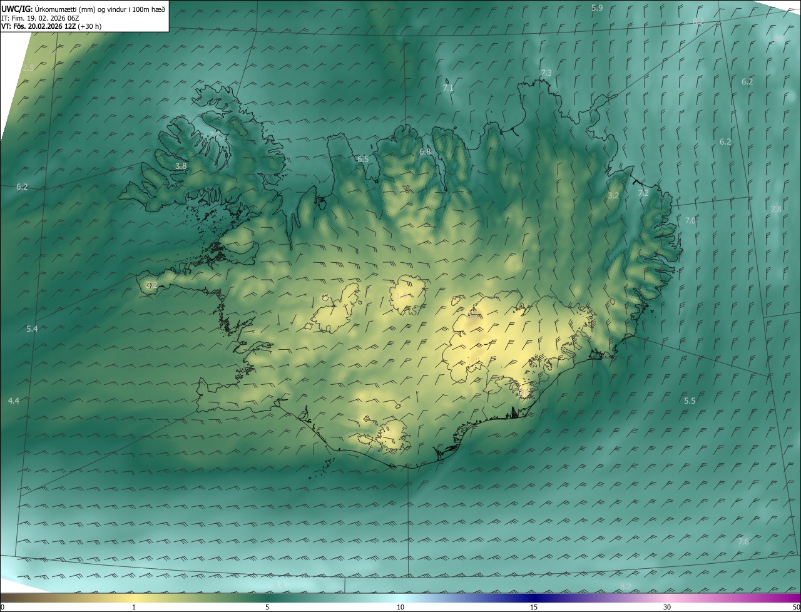Click the "10" tick label on the colour scale

[400, 608]
